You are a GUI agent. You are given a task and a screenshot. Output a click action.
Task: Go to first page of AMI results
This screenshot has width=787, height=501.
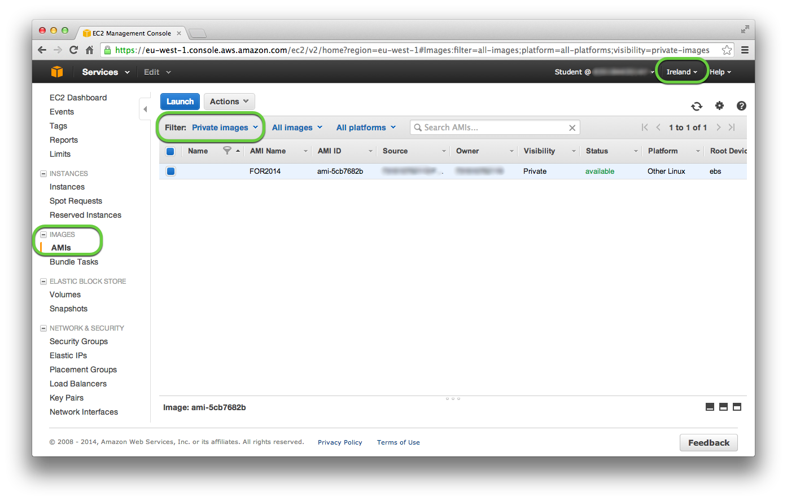tap(645, 128)
